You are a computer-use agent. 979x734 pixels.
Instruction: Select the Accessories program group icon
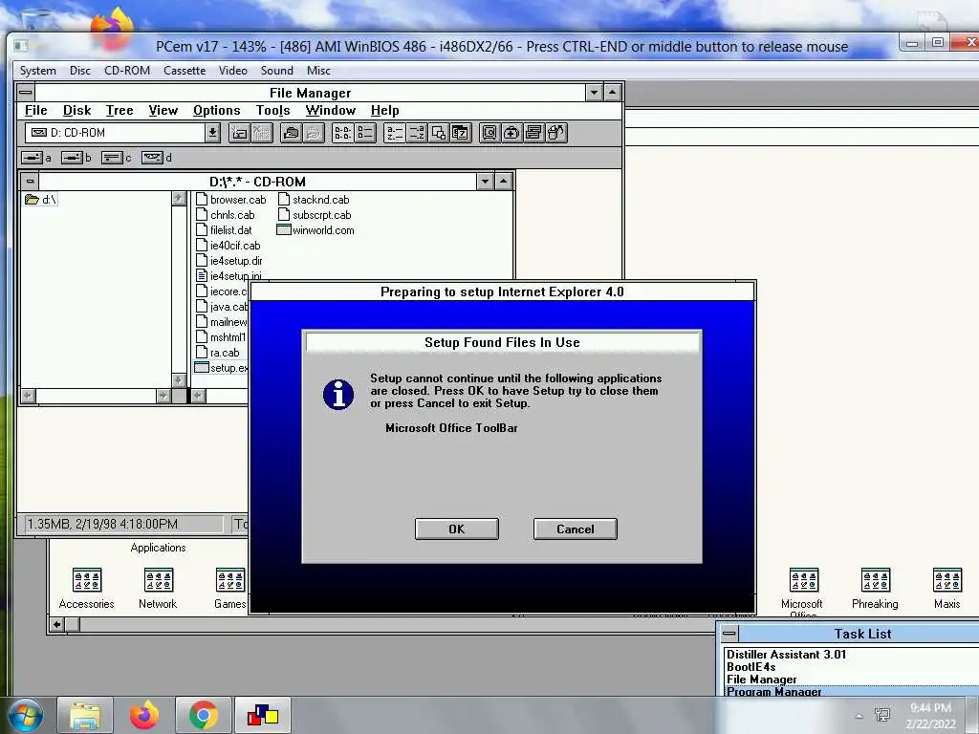[87, 580]
